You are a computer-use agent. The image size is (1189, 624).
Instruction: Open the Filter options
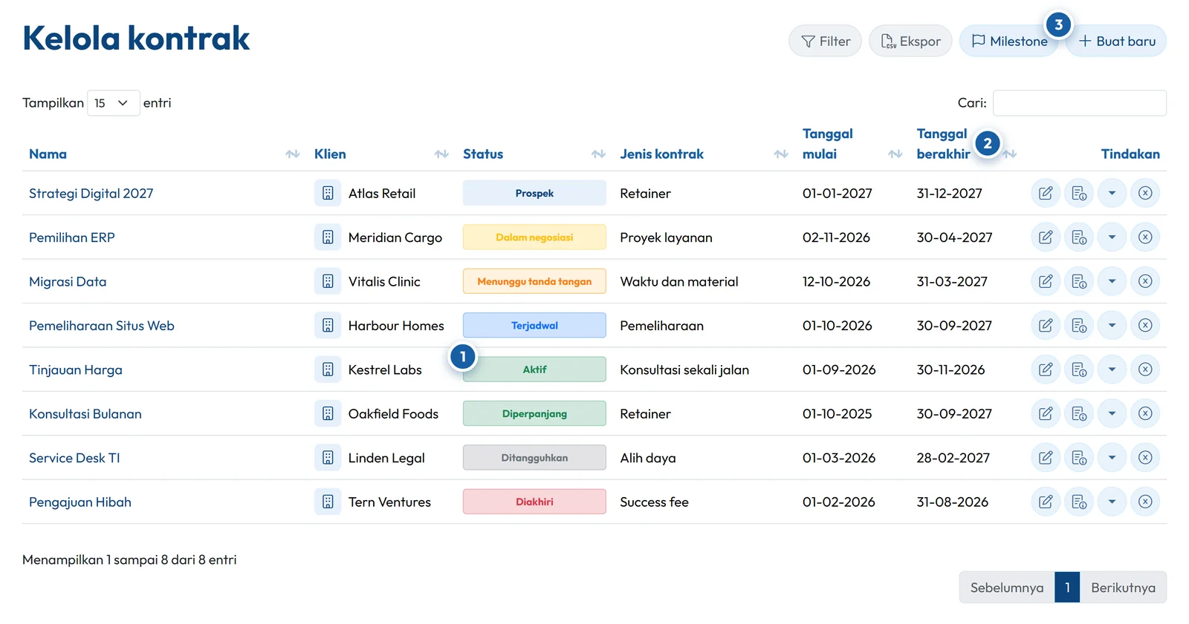[x=825, y=41]
